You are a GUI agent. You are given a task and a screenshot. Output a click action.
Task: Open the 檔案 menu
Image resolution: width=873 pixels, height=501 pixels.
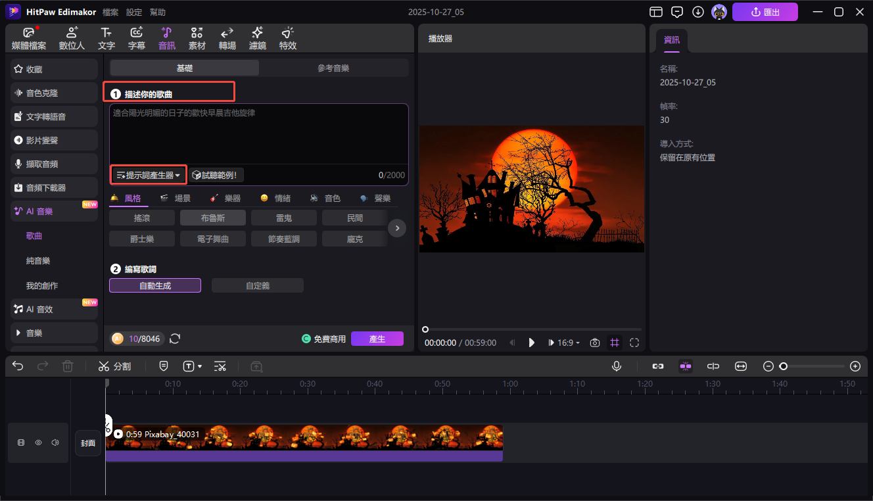110,12
